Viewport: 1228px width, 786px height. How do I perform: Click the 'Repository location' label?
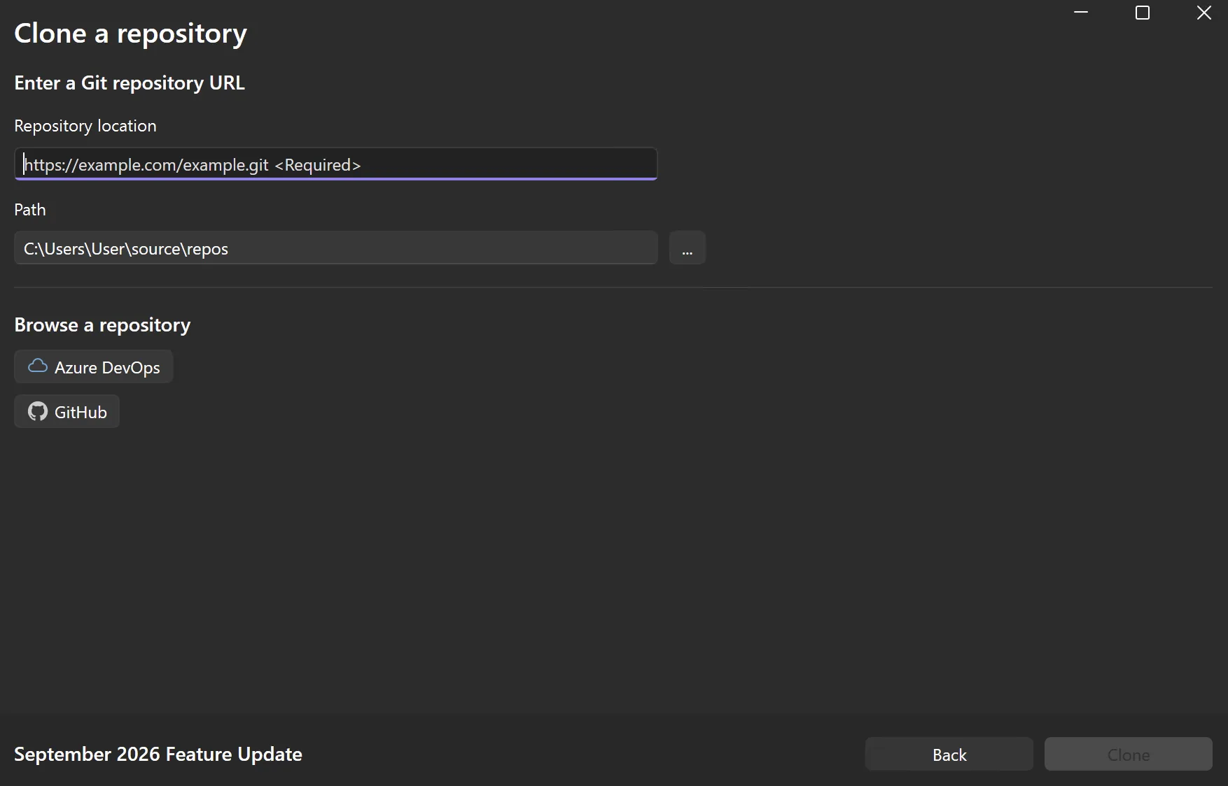click(85, 126)
